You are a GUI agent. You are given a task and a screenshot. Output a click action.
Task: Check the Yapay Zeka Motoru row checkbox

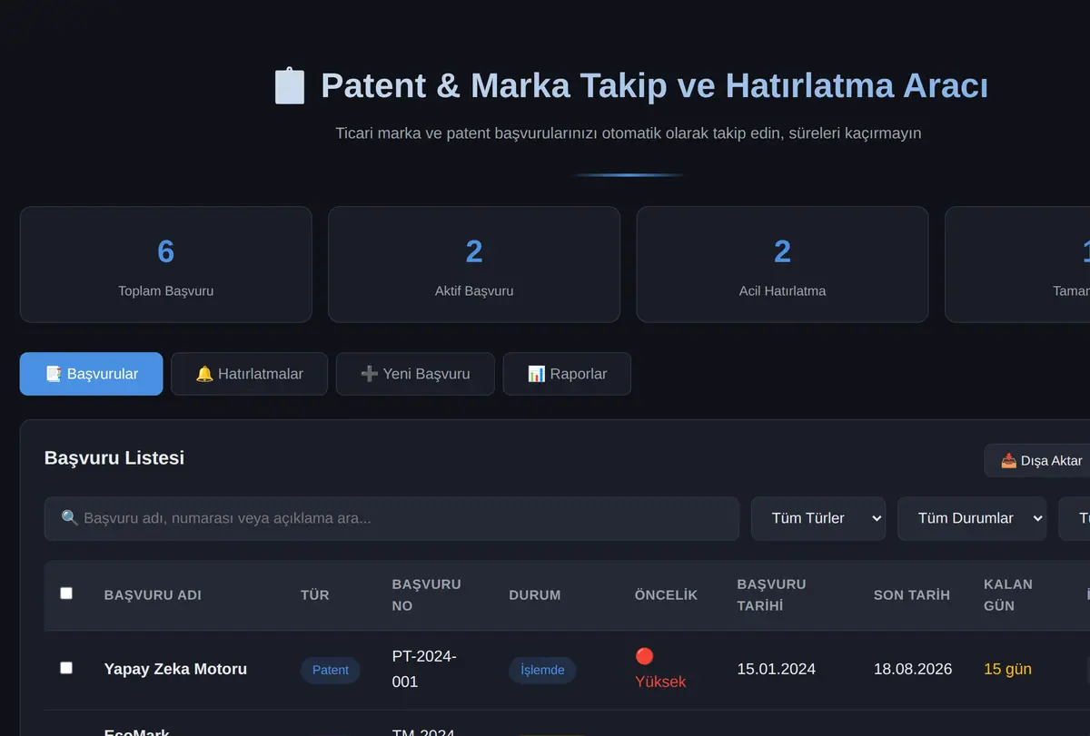pos(66,668)
